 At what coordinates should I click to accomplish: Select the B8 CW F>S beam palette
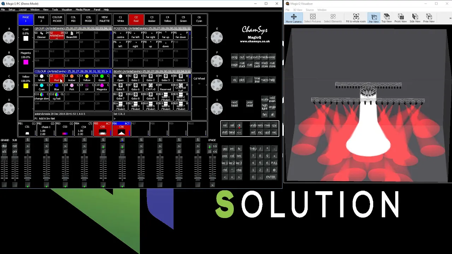pyautogui.click(x=151, y=87)
